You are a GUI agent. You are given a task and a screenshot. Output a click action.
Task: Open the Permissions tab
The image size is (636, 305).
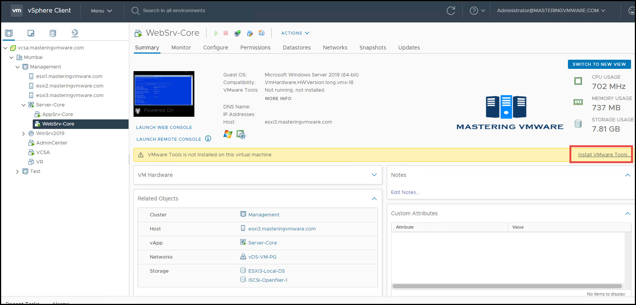pos(255,48)
